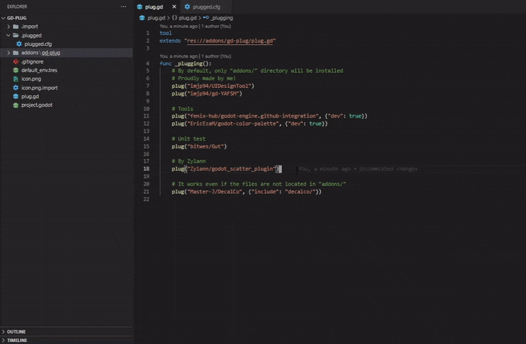Click the blame annotation above line 1
The width and height of the screenshot is (526, 344).
click(195, 26)
